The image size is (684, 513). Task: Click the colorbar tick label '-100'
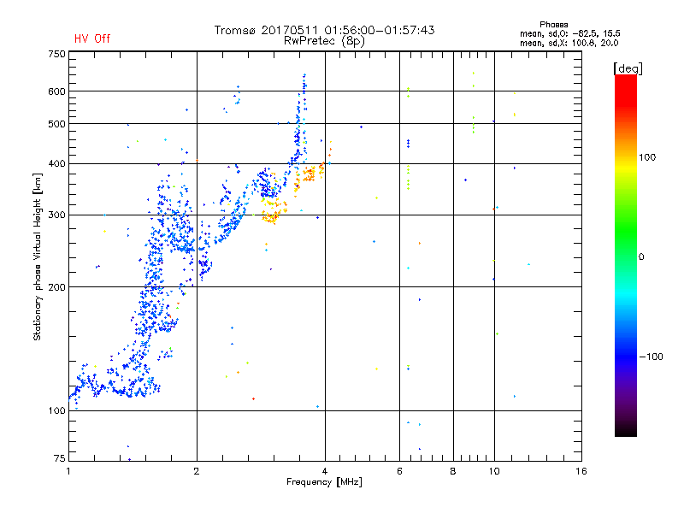651,357
